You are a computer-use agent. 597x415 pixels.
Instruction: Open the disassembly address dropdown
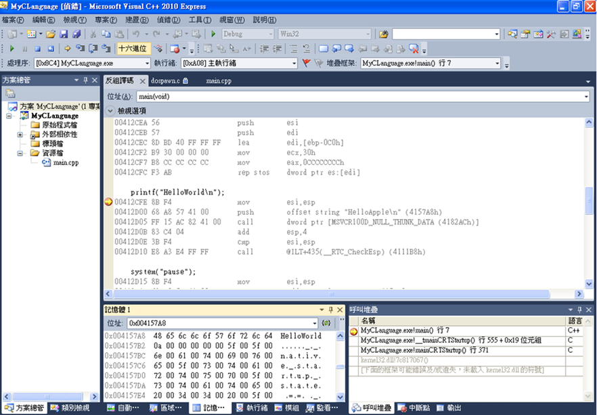point(586,97)
